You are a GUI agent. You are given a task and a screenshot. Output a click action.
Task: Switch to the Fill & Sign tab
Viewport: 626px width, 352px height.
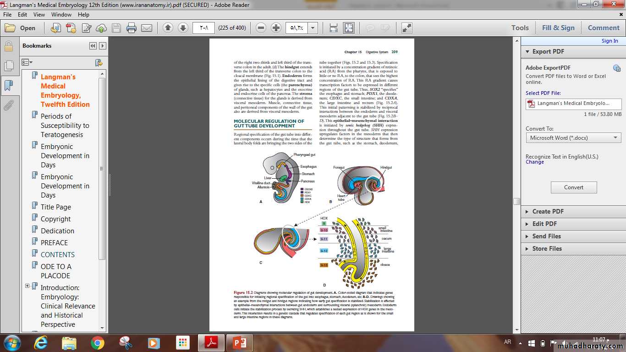(558, 28)
